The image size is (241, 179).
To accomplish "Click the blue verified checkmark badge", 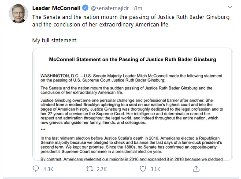I will (x=85, y=8).
